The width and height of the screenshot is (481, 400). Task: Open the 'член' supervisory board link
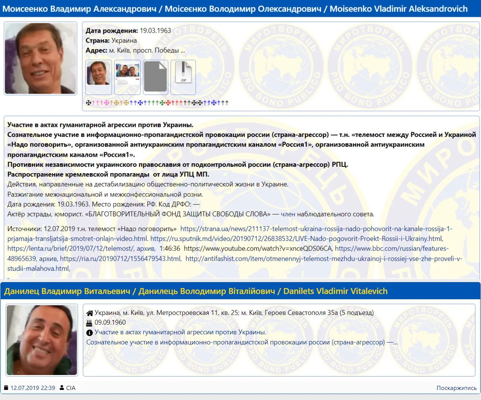288,214
